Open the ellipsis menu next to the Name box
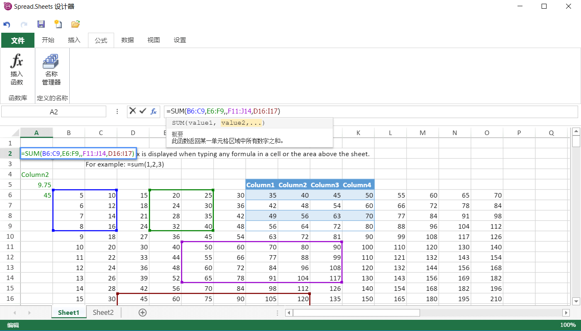This screenshot has width=581, height=331. (117, 111)
